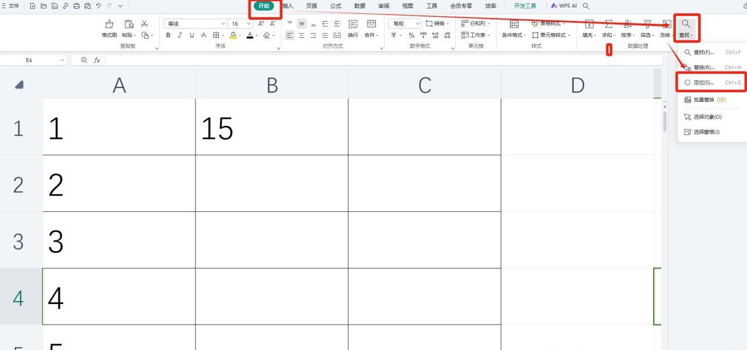Click the WPS AI button

[x=563, y=6]
